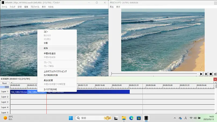The image size is (217, 122).
Task: Choose エイリアスを作成 in the context menu
Action: pyautogui.click(x=50, y=89)
